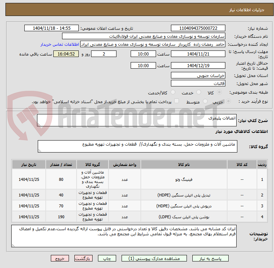Click the چاپ print button

point(107,258)
